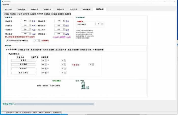Click the 分解几率 column header
The image size is (178, 115).
[35, 57]
